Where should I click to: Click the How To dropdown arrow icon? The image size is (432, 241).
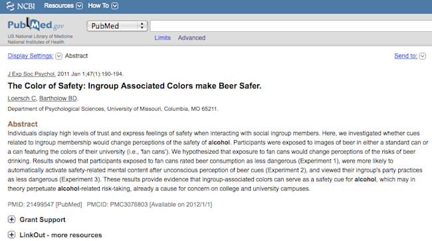115,6
